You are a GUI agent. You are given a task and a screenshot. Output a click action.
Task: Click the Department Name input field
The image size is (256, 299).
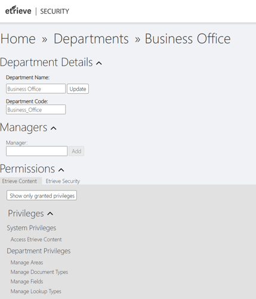click(x=36, y=88)
